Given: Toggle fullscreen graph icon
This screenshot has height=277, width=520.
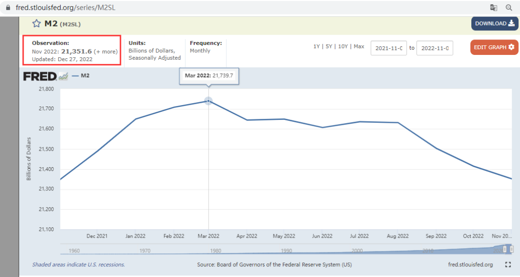Looking at the screenshot, I should click(x=508, y=264).
